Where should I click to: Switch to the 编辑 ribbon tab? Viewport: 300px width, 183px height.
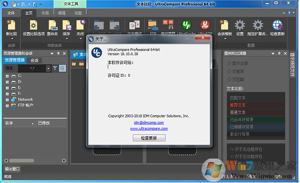62,13
